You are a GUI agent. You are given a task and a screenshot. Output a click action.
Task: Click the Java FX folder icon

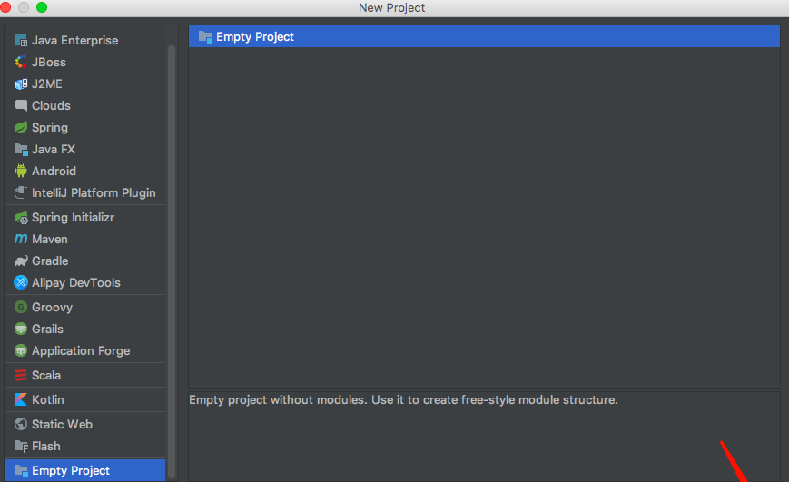pos(21,150)
